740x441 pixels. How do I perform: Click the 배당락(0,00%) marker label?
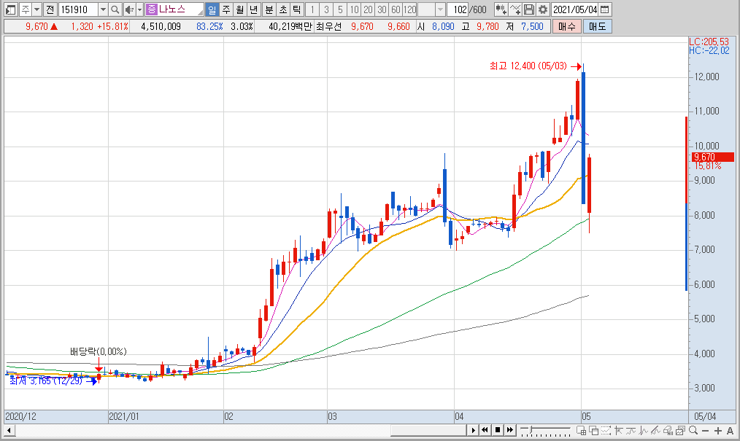[99, 351]
